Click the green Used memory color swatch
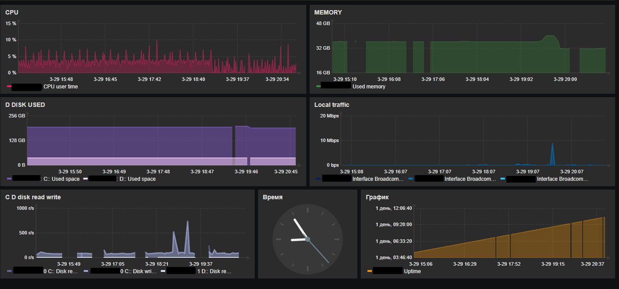This screenshot has width=619, height=289. click(318, 87)
